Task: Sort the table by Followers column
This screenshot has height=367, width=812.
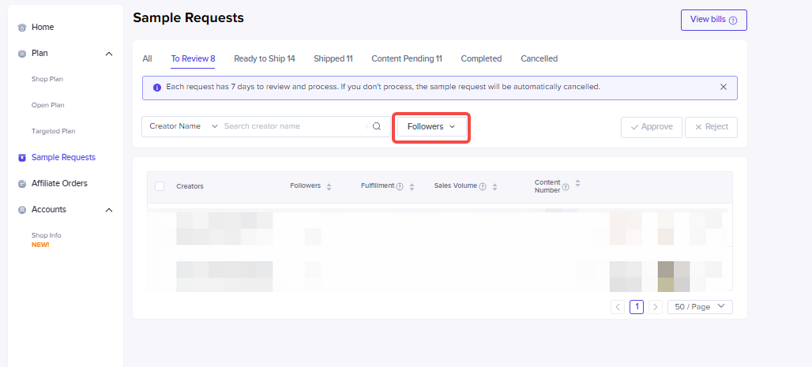Action: coord(329,187)
